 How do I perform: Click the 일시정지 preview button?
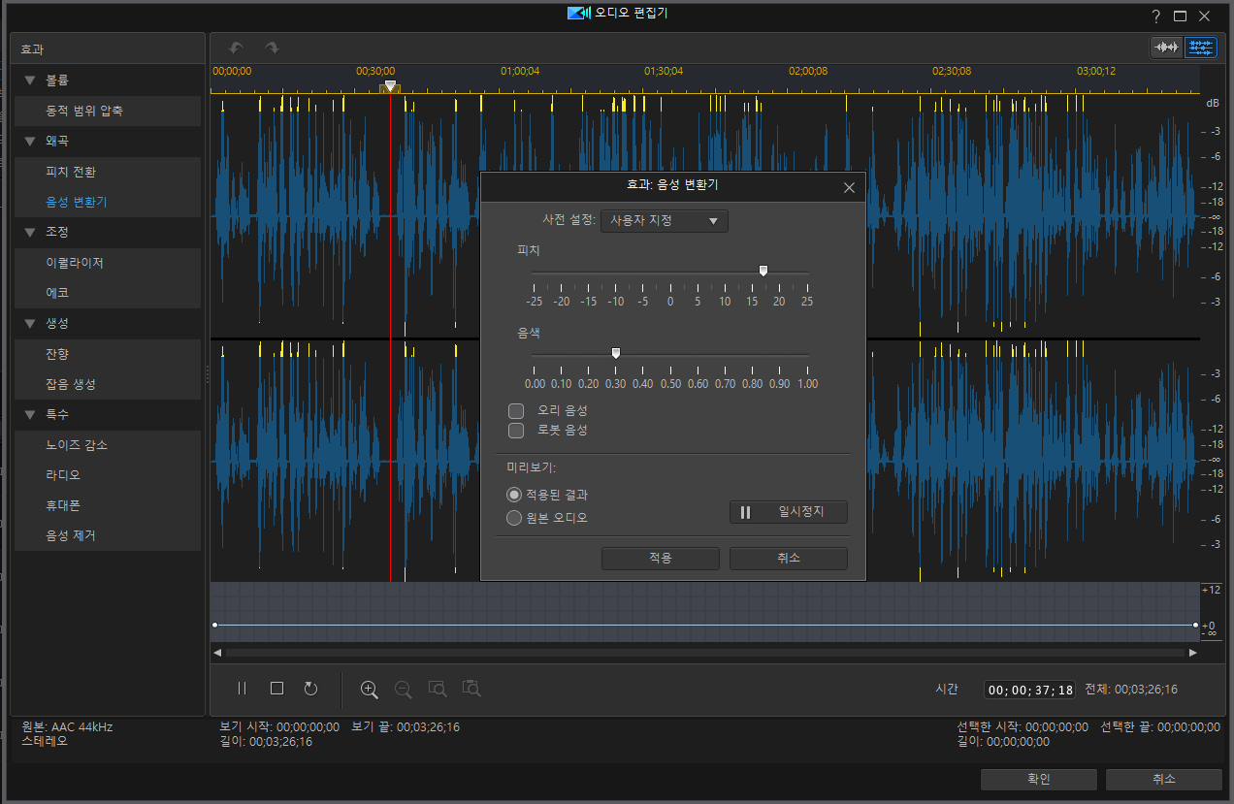789,512
